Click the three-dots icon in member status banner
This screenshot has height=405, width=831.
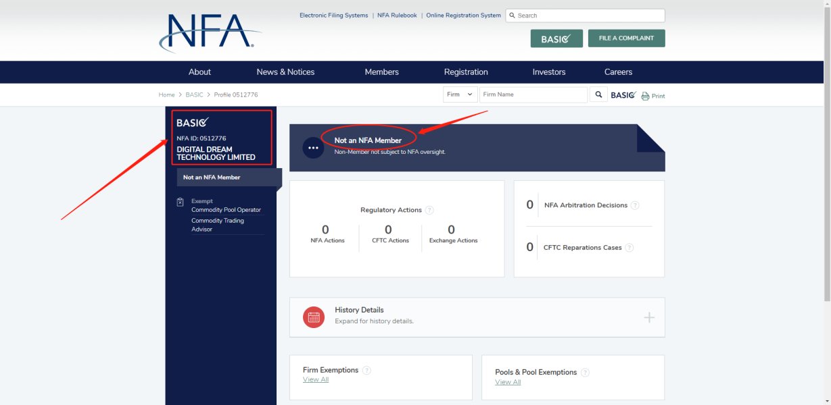(x=312, y=148)
